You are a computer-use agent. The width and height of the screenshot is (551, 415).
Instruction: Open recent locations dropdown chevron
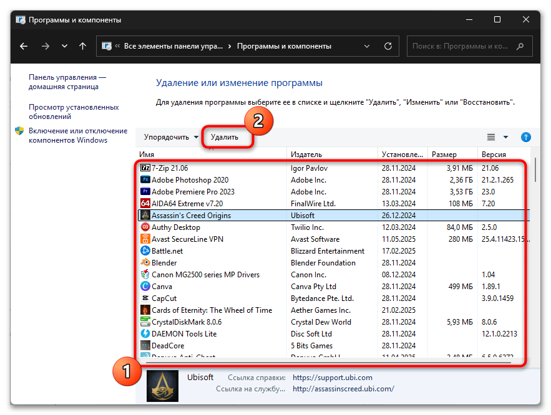point(64,46)
